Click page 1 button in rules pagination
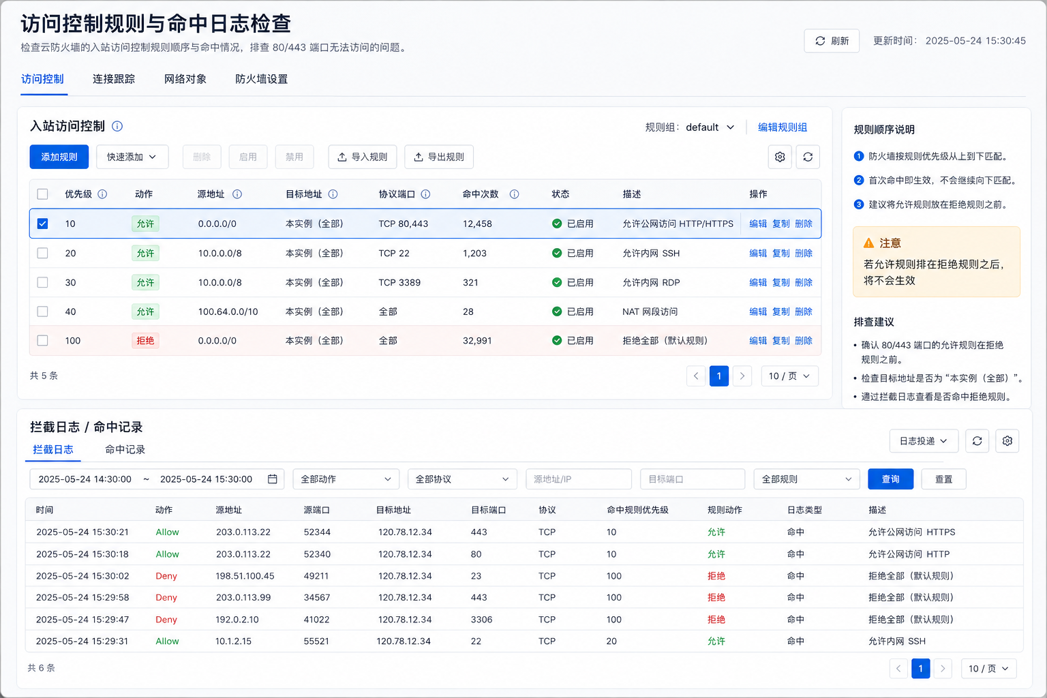Image resolution: width=1047 pixels, height=698 pixels. click(x=719, y=376)
